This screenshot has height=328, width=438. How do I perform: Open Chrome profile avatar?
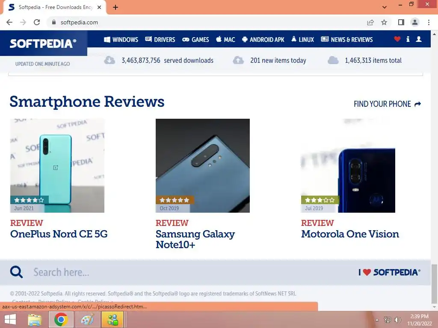415,22
